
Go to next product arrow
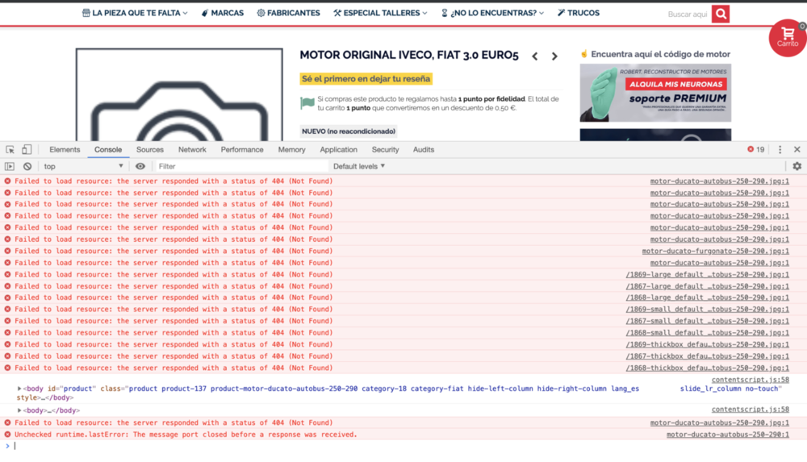point(554,56)
